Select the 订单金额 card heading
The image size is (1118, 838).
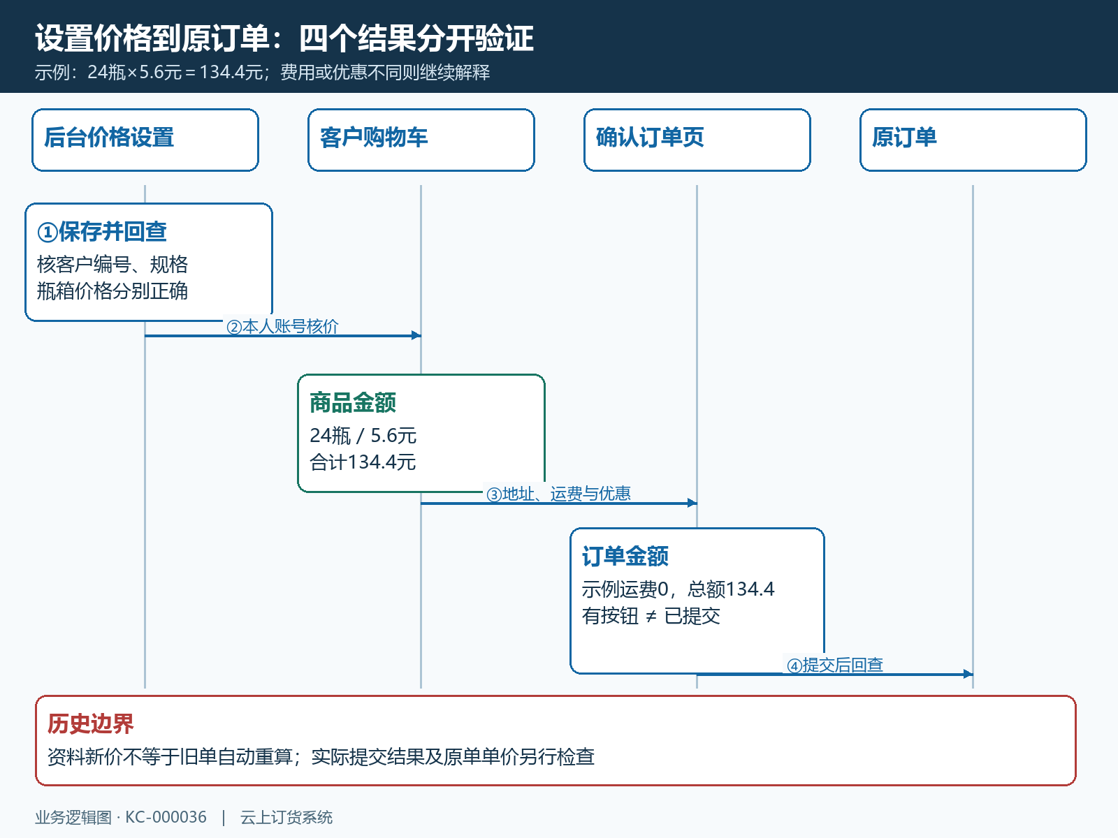click(625, 556)
